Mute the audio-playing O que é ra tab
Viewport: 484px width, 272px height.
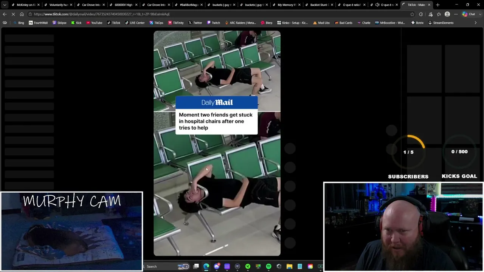[x=377, y=5]
